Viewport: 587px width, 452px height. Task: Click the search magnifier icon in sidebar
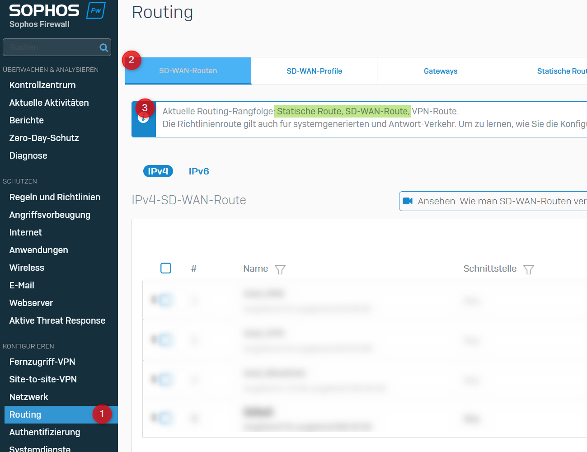click(103, 47)
